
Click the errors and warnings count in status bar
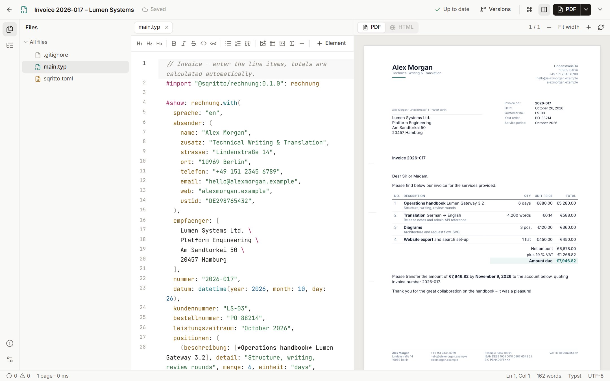18,376
